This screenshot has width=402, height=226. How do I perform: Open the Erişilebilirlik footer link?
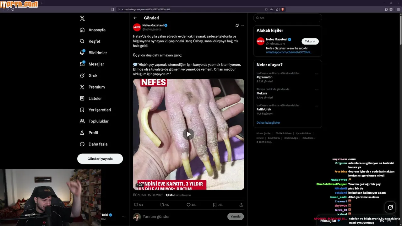pos(274,138)
